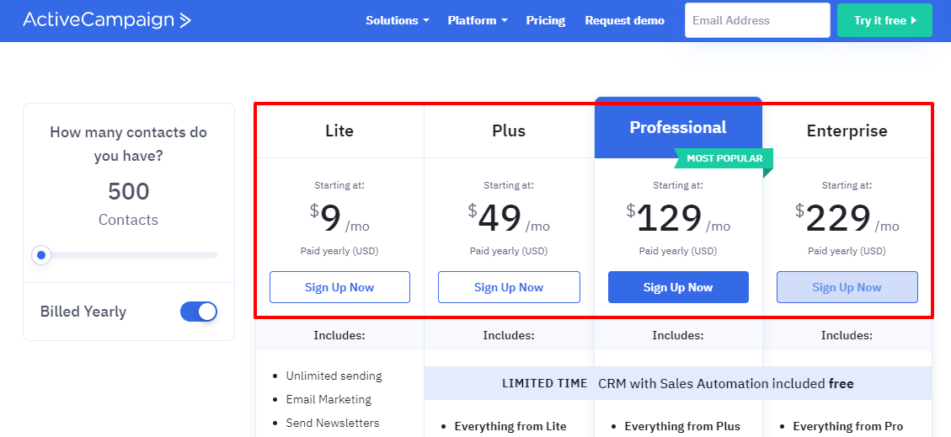Screen dimensions: 951x437
Task: Select the Lite plan header
Action: [x=339, y=131]
